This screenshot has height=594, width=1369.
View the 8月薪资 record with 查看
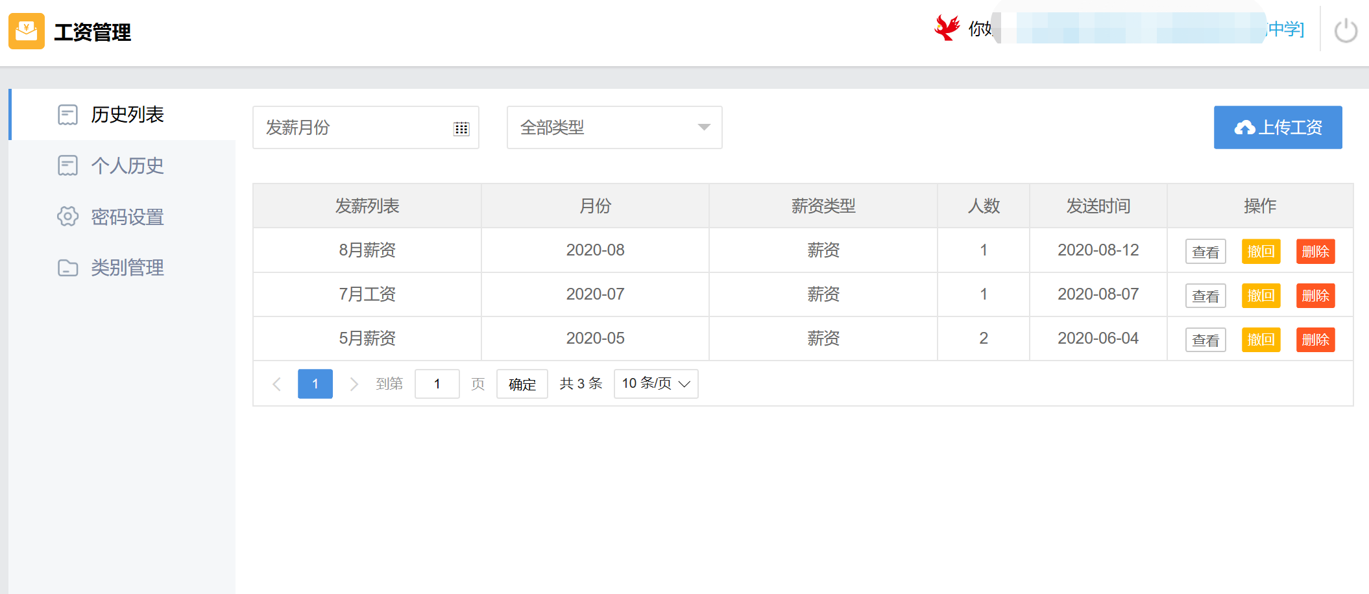pyautogui.click(x=1205, y=252)
